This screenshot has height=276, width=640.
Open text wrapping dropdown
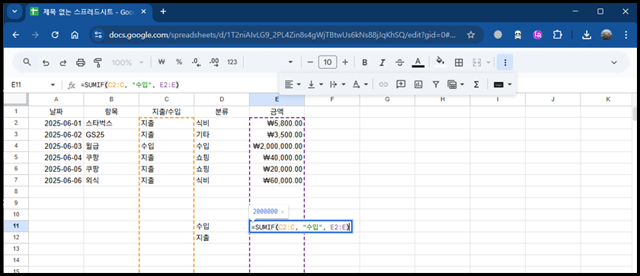click(338, 84)
